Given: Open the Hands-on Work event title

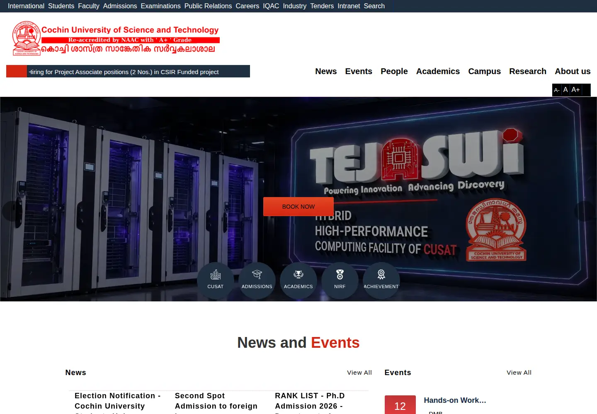Looking at the screenshot, I should click(455, 400).
